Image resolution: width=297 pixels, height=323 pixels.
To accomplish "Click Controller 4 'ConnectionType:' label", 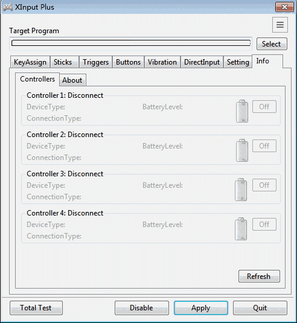I will (54, 236).
